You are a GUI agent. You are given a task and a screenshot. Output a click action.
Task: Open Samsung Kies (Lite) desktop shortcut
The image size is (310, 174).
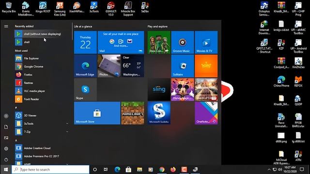pyautogui.click(x=60, y=9)
